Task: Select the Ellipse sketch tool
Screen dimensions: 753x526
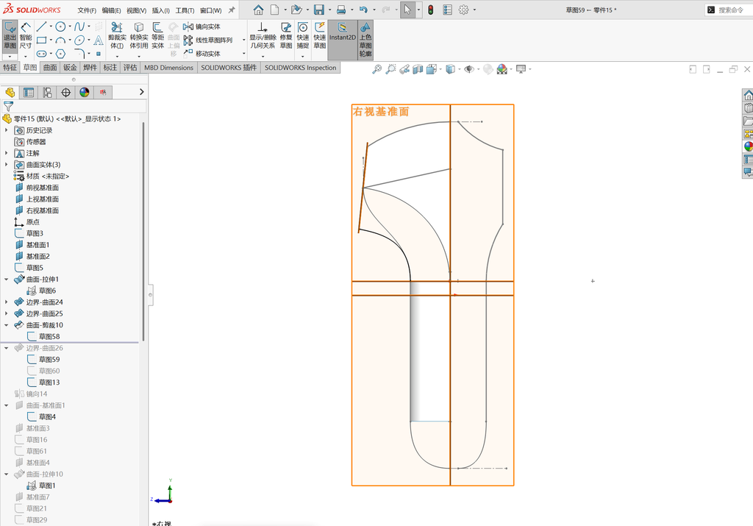Action: (x=79, y=40)
